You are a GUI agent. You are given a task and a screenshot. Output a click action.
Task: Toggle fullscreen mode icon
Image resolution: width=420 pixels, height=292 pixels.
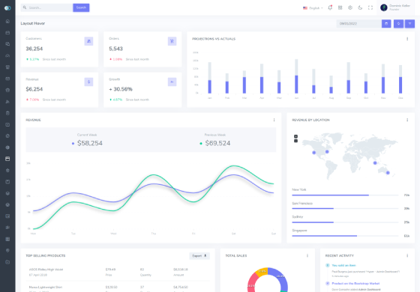click(x=370, y=7)
